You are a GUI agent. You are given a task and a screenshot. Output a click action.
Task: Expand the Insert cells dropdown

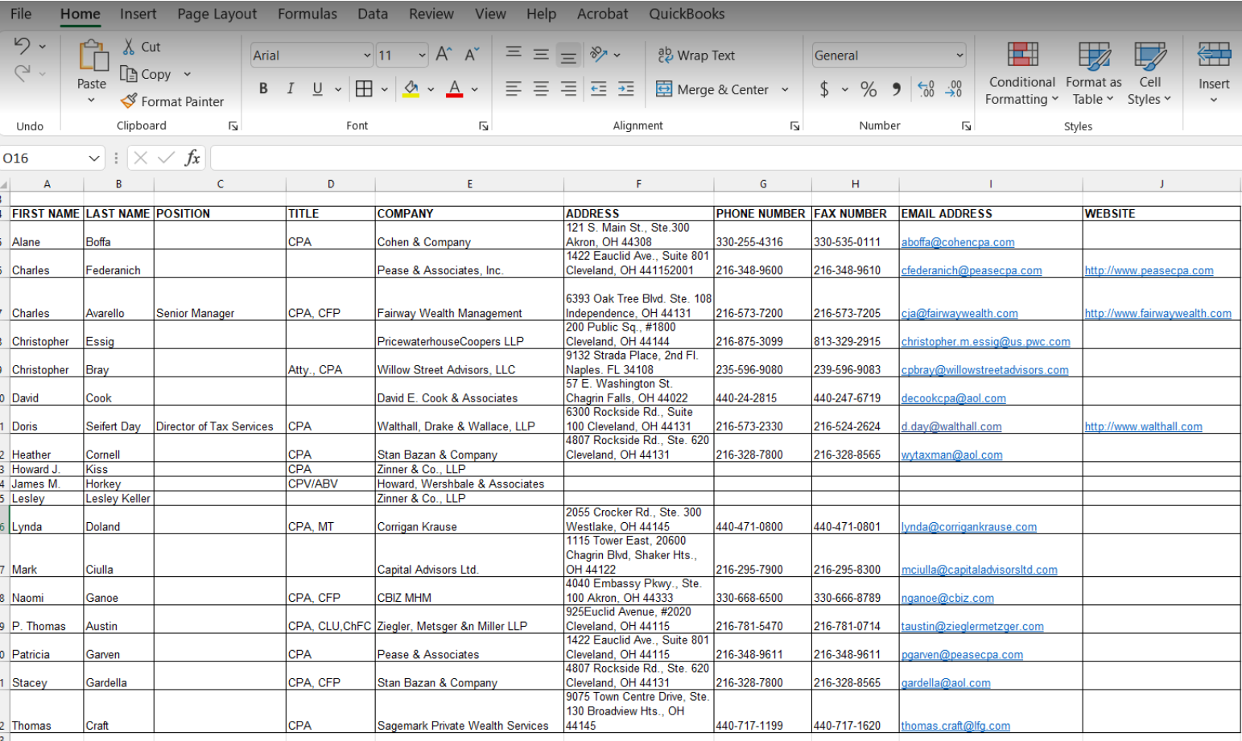[x=1214, y=101]
